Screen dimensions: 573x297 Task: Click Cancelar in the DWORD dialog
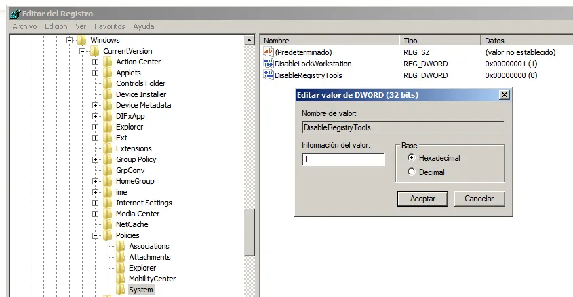tap(479, 199)
